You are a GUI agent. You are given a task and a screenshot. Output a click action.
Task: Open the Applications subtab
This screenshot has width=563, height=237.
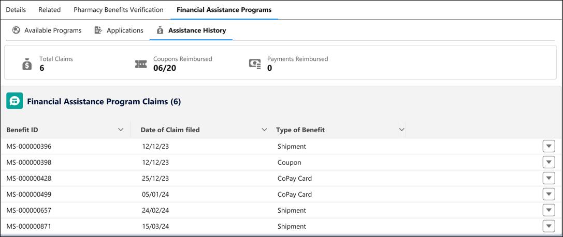pos(125,30)
